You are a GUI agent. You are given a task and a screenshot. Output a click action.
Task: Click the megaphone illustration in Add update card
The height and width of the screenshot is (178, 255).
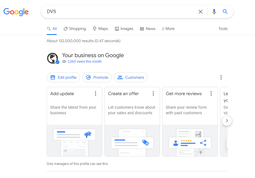88,134
